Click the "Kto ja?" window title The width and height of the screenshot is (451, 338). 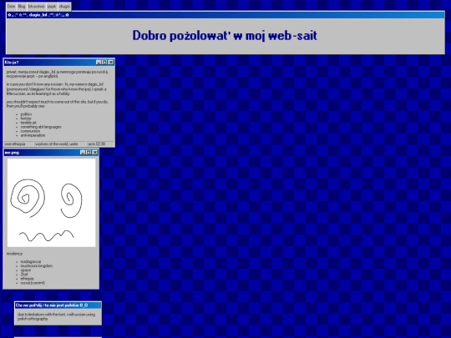[x=12, y=62]
